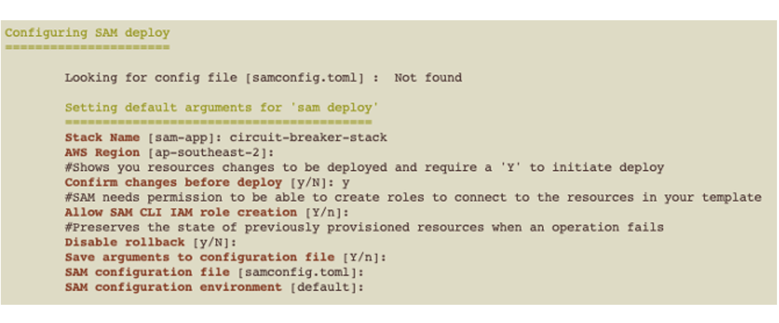Viewport: 779px width, 323px height.
Task: Click the 'SAM configuration file' prompt
Action: pyautogui.click(x=147, y=272)
